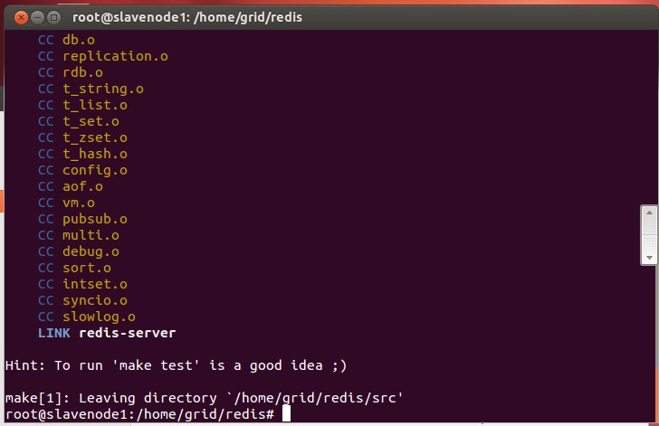This screenshot has height=426, width=659.
Task: Click the t_zset.o entry
Action: [x=94, y=137]
